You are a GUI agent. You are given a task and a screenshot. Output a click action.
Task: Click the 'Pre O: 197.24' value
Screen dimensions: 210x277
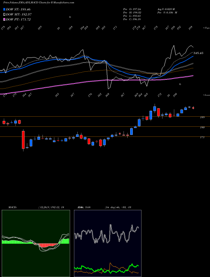132,9
